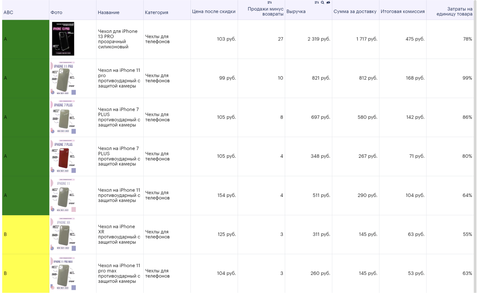
Task: Click the Название column header
Action: [x=109, y=12]
